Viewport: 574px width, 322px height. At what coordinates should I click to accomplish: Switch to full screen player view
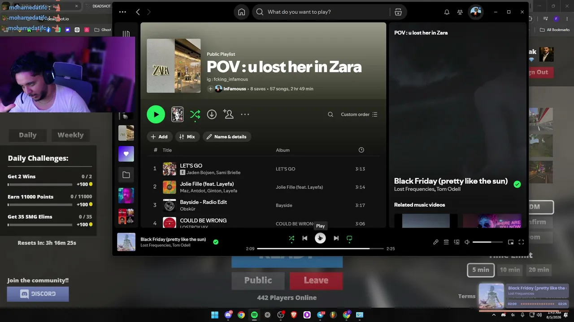pos(521,242)
